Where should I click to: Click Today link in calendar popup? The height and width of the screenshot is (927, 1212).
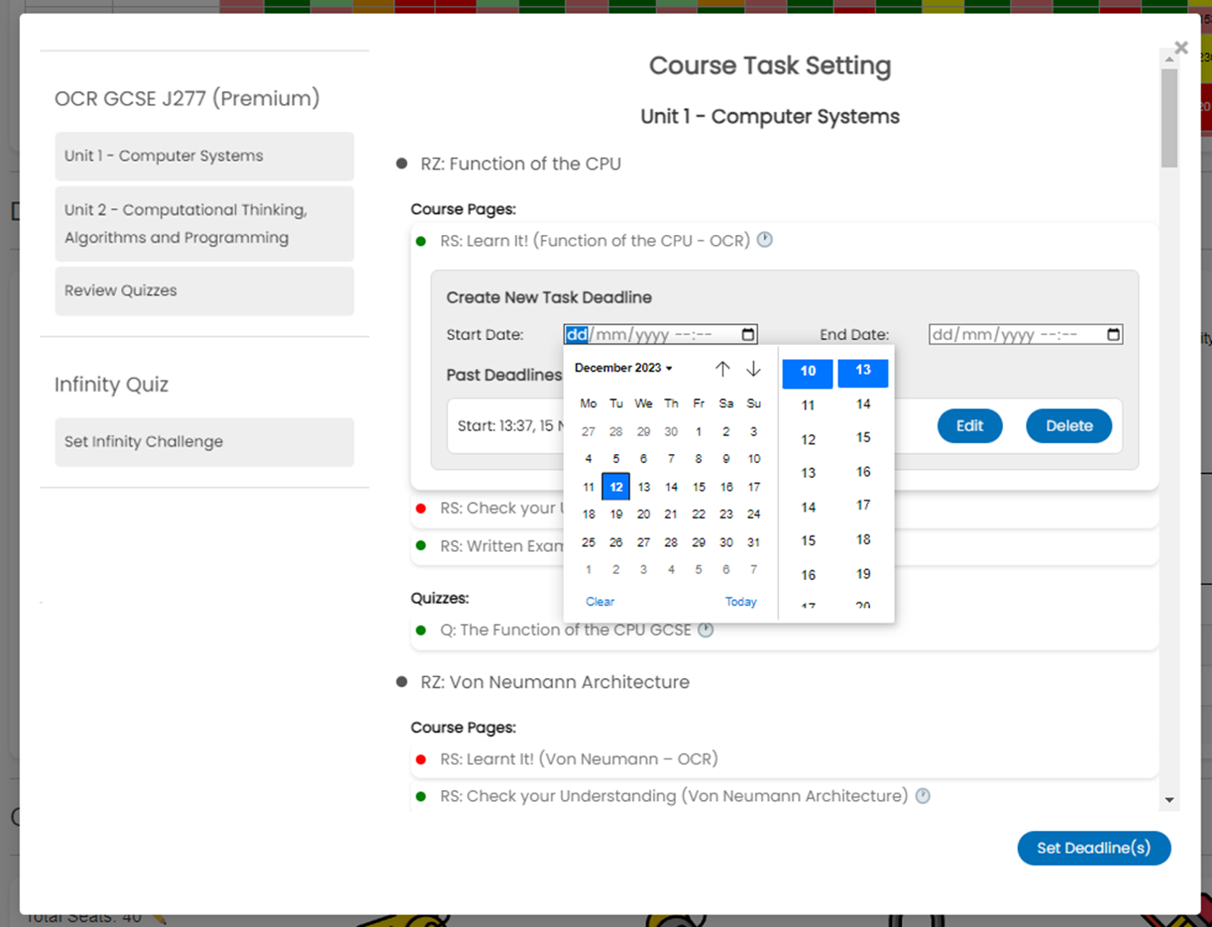pyautogui.click(x=740, y=602)
